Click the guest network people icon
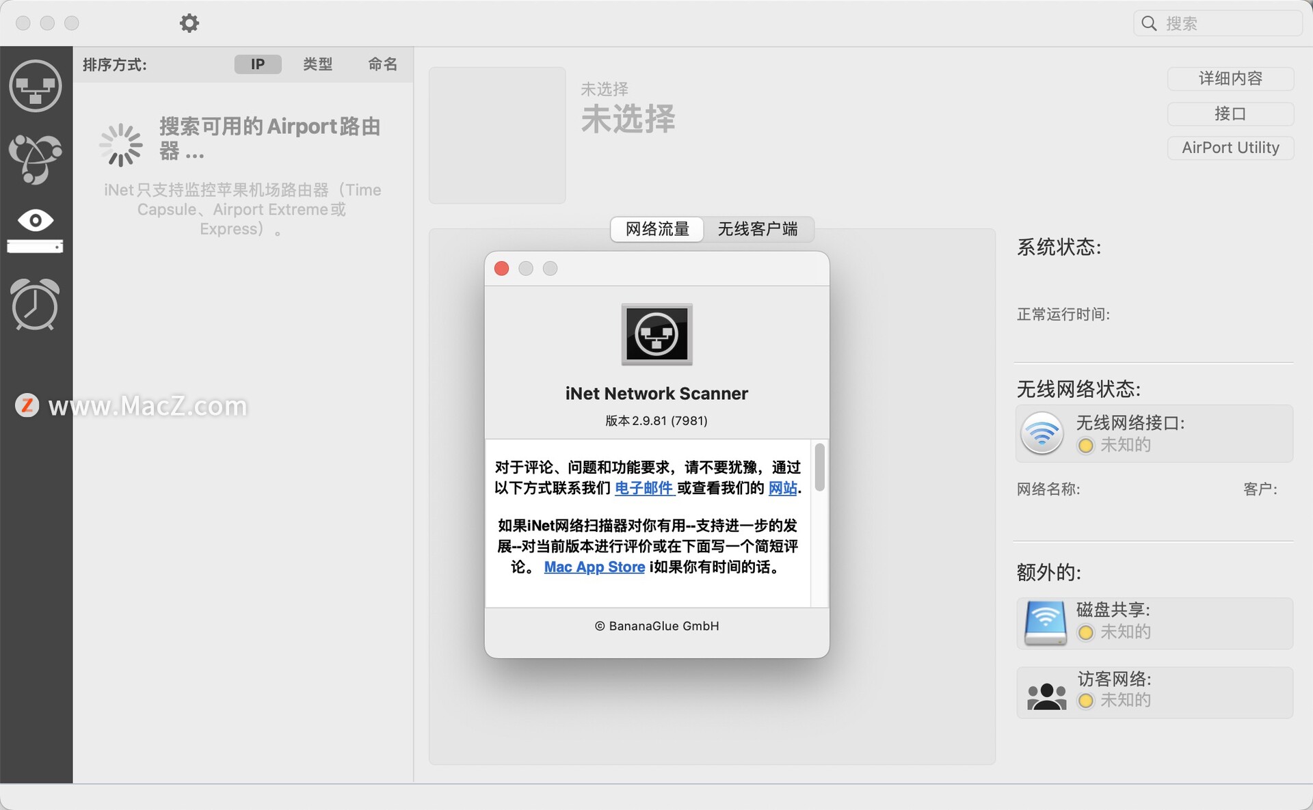Viewport: 1313px width, 810px height. (x=1046, y=695)
